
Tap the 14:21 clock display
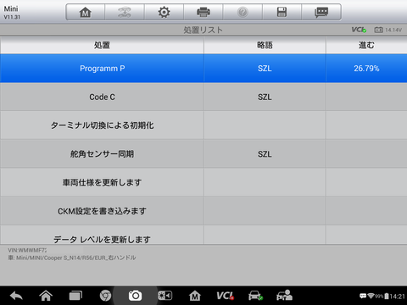coord(398,297)
